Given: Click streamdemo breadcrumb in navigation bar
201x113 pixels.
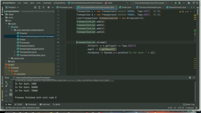Looking at the screenshot, I should click(x=9, y=3).
